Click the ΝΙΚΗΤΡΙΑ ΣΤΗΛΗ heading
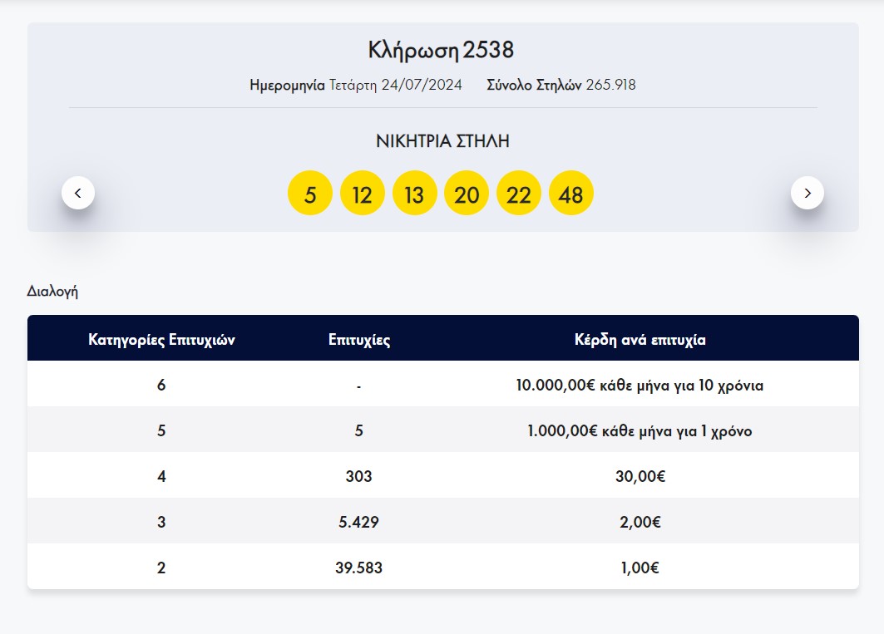The image size is (884, 634). [x=442, y=141]
